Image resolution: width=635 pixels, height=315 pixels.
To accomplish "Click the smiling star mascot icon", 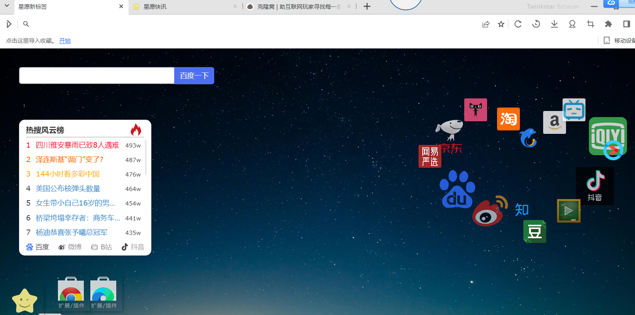I will (x=25, y=301).
